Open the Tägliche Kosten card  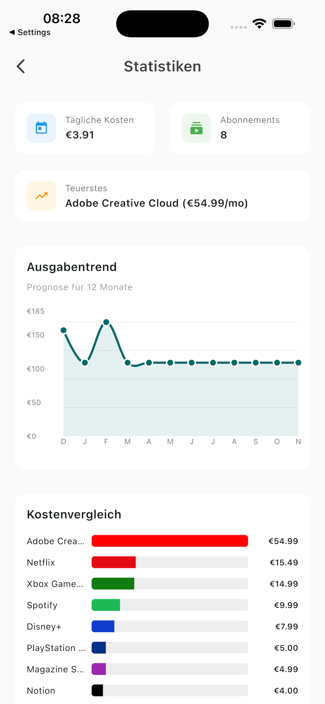[85, 128]
